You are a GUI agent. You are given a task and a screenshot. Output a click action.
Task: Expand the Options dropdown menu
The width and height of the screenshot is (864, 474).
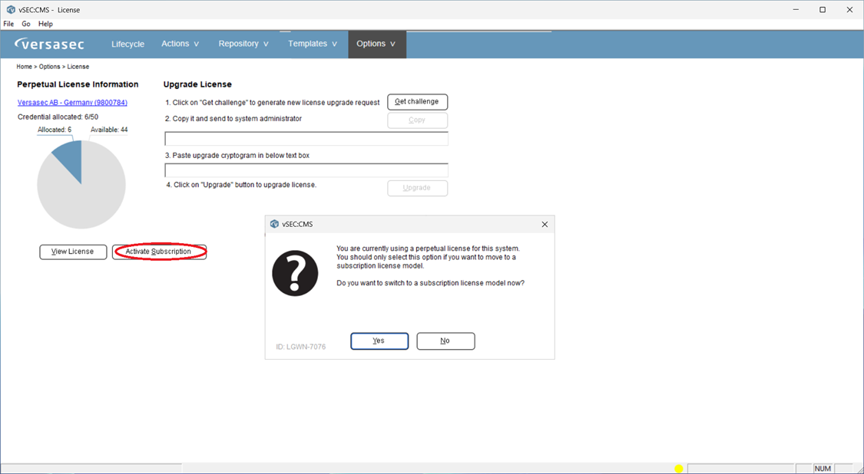click(x=376, y=44)
